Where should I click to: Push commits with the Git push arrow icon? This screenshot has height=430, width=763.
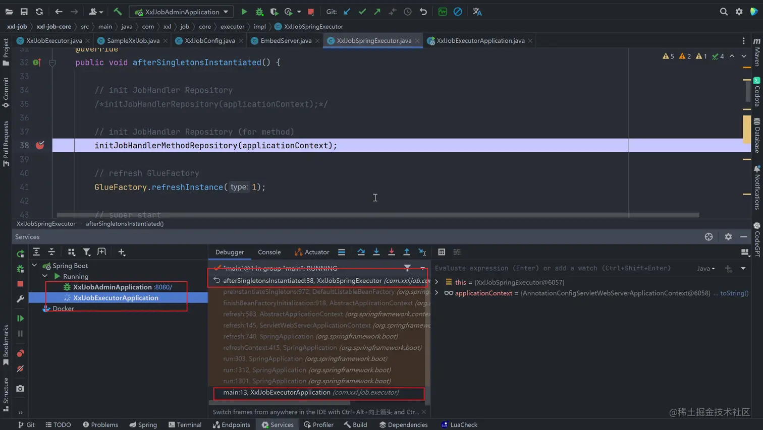377,12
